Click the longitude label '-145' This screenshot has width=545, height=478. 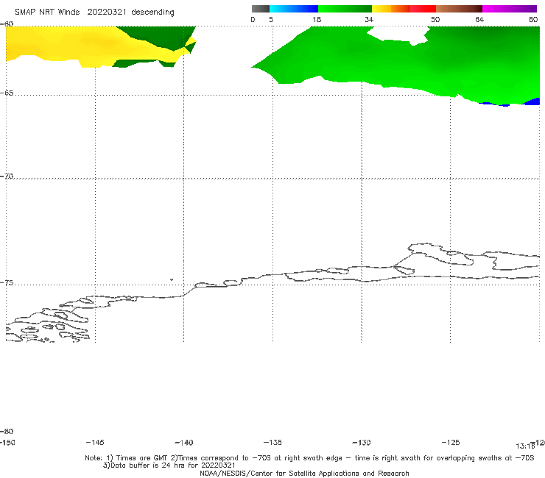click(x=95, y=443)
